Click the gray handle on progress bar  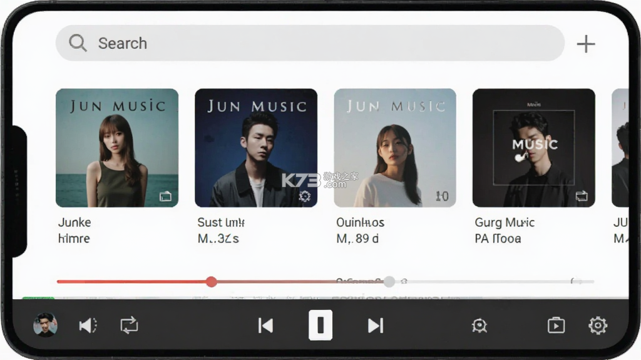click(389, 282)
